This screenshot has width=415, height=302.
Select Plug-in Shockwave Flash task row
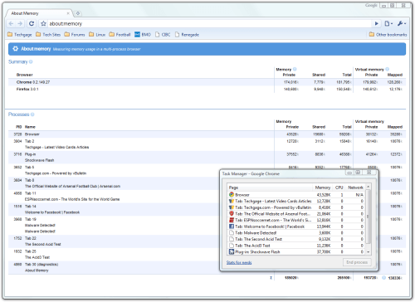coord(296,251)
